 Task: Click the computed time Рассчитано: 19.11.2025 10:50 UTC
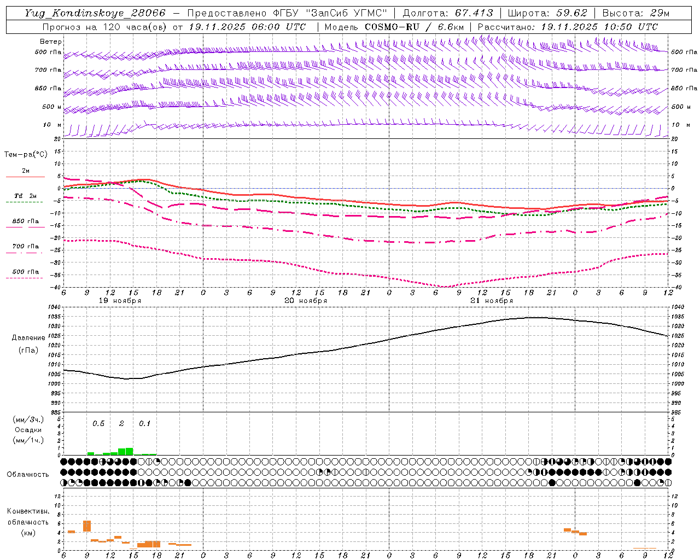567,27
